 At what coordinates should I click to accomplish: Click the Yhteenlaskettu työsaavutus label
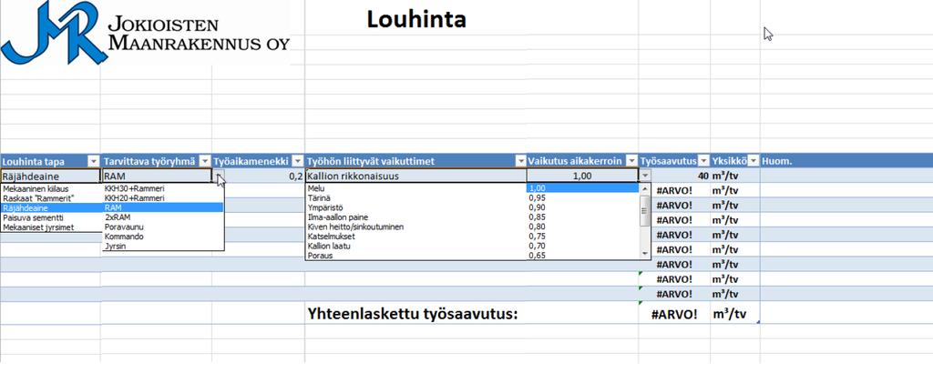pos(413,314)
